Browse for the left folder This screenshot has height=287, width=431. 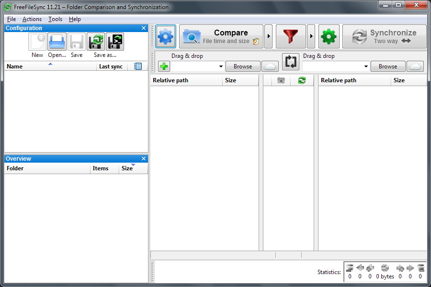(243, 66)
